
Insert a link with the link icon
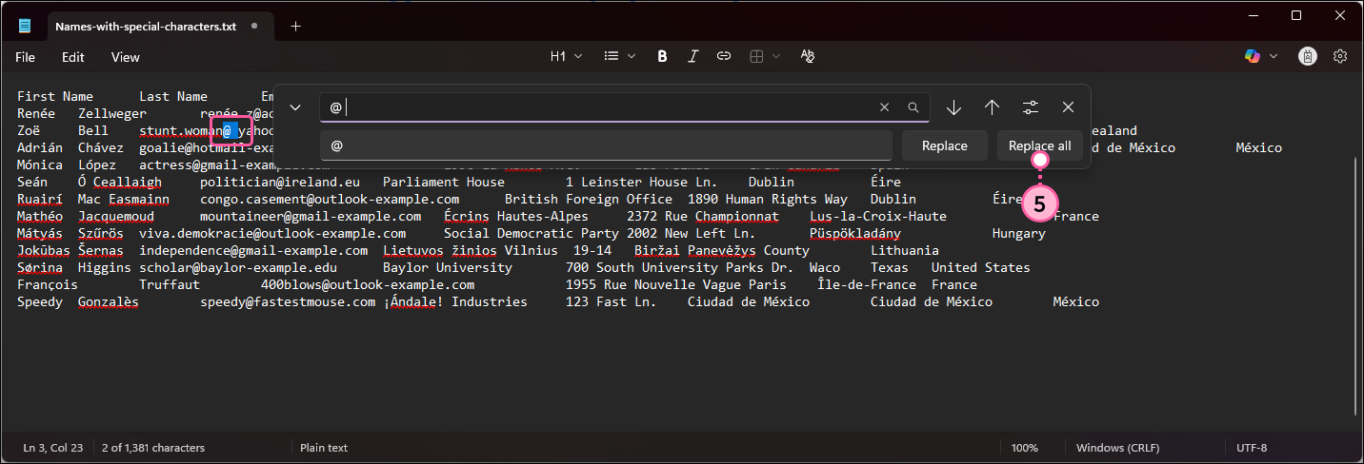point(723,56)
